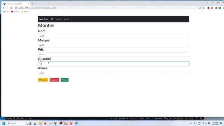Select the open browser tab
The width and height of the screenshot is (224, 126).
pyautogui.click(x=16, y=4)
